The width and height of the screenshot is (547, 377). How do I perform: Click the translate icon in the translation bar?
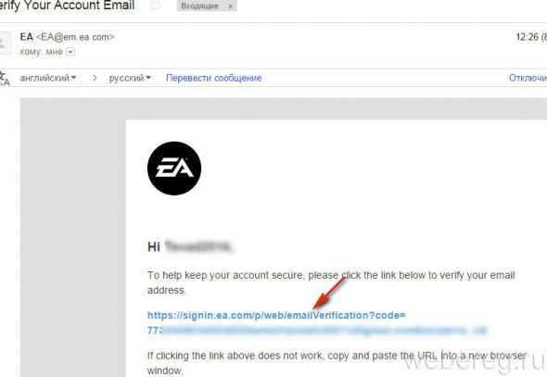point(5,79)
